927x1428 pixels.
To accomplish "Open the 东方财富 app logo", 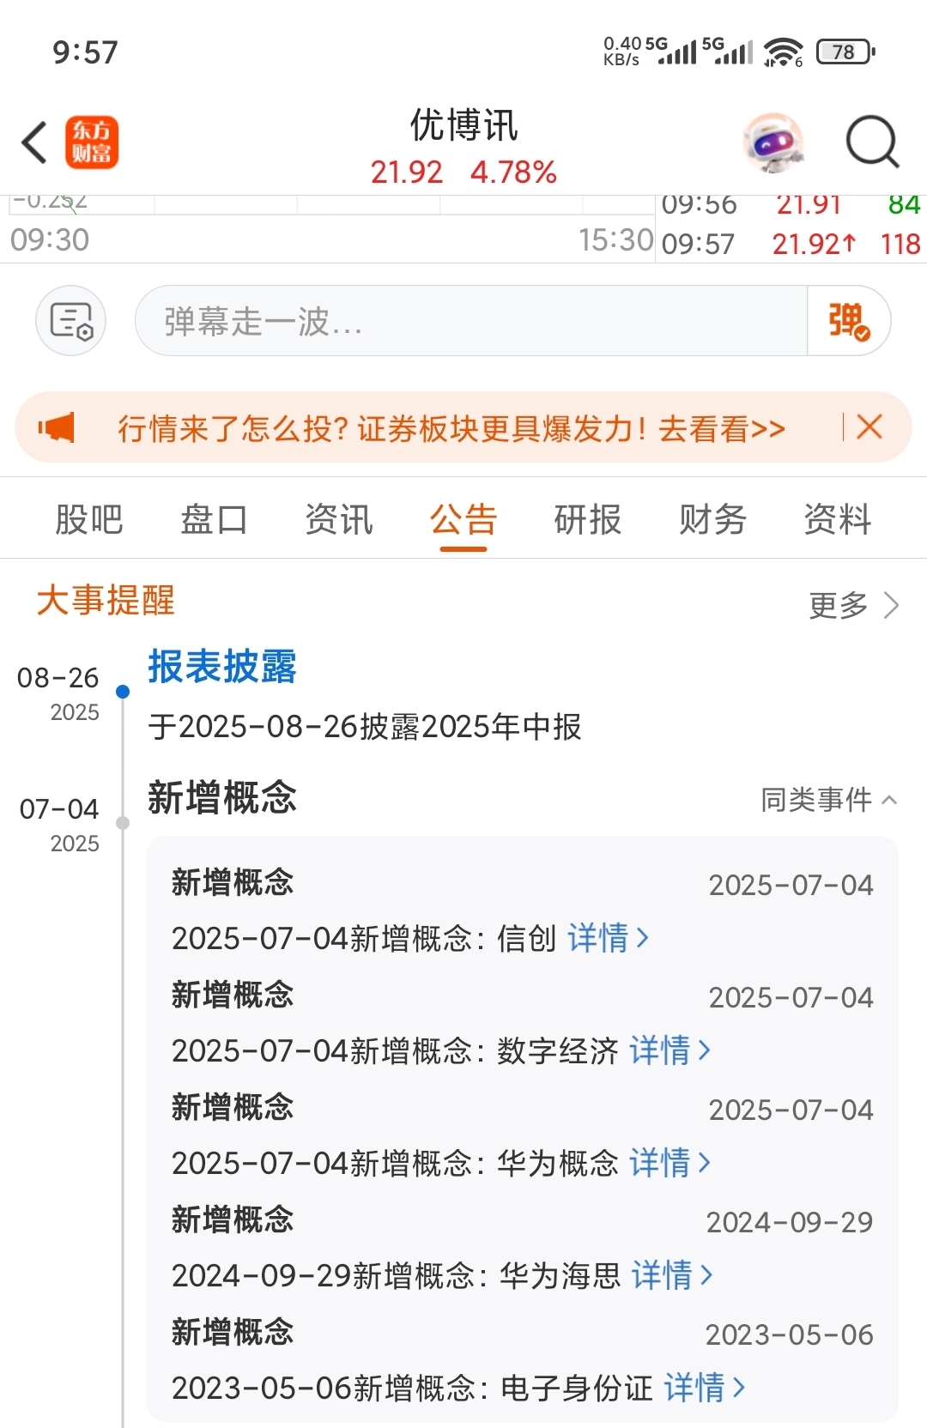I will 92,142.
